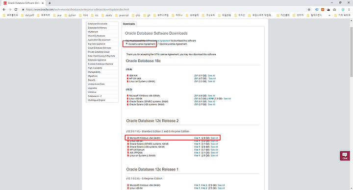Click the browser forward arrow
The width and height of the screenshot is (353, 190).
pyautogui.click(x=10, y=9)
